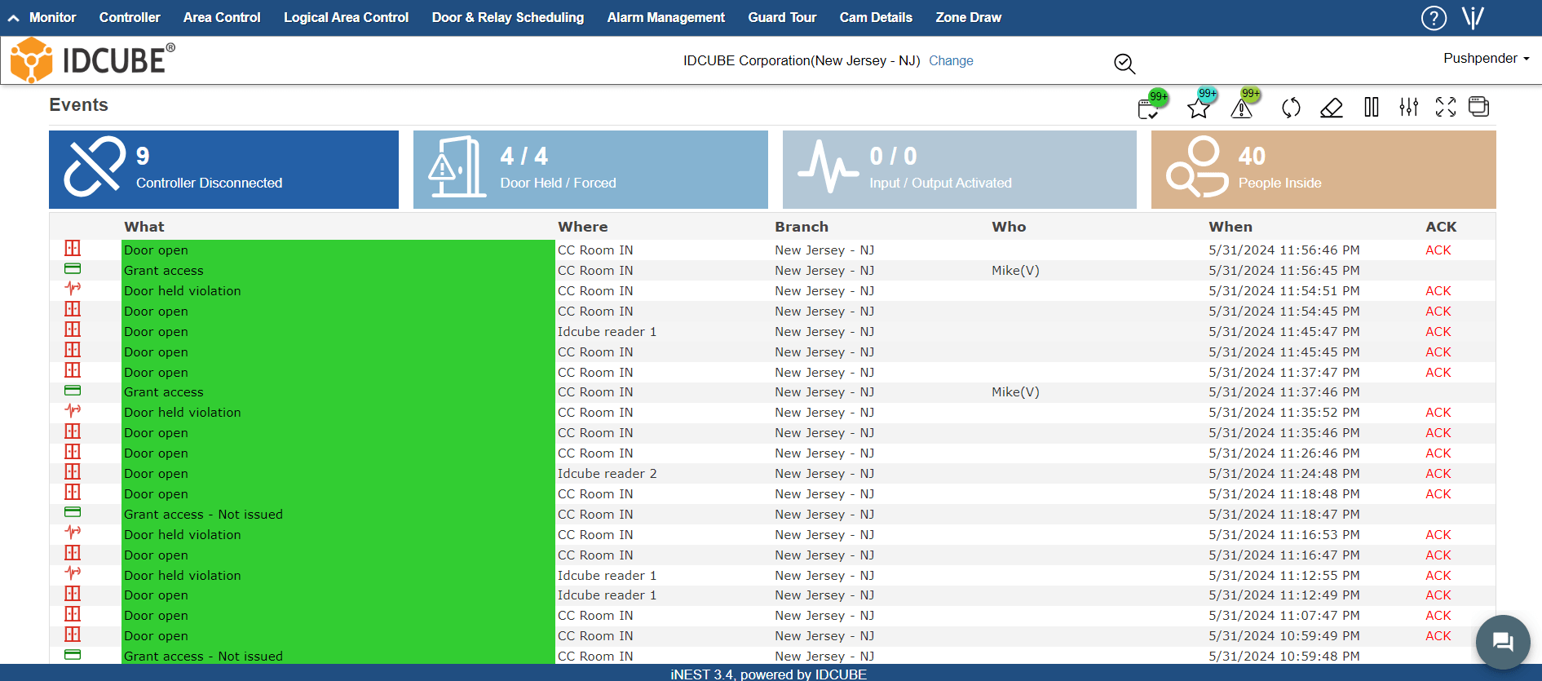Click the calendar checkmark events icon
Image resolution: width=1542 pixels, height=681 pixels.
click(x=1149, y=108)
